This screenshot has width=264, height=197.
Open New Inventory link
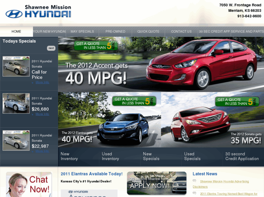pyautogui.click(x=69, y=156)
